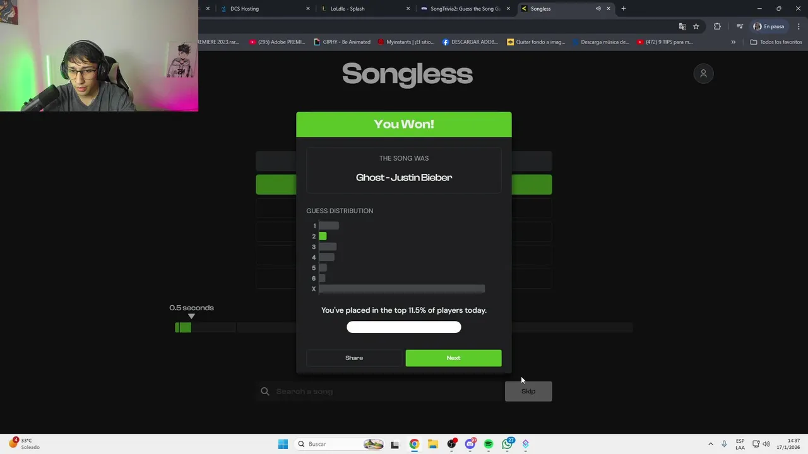Open Spotify from the taskbar
This screenshot has height=454, width=808.
(x=489, y=444)
